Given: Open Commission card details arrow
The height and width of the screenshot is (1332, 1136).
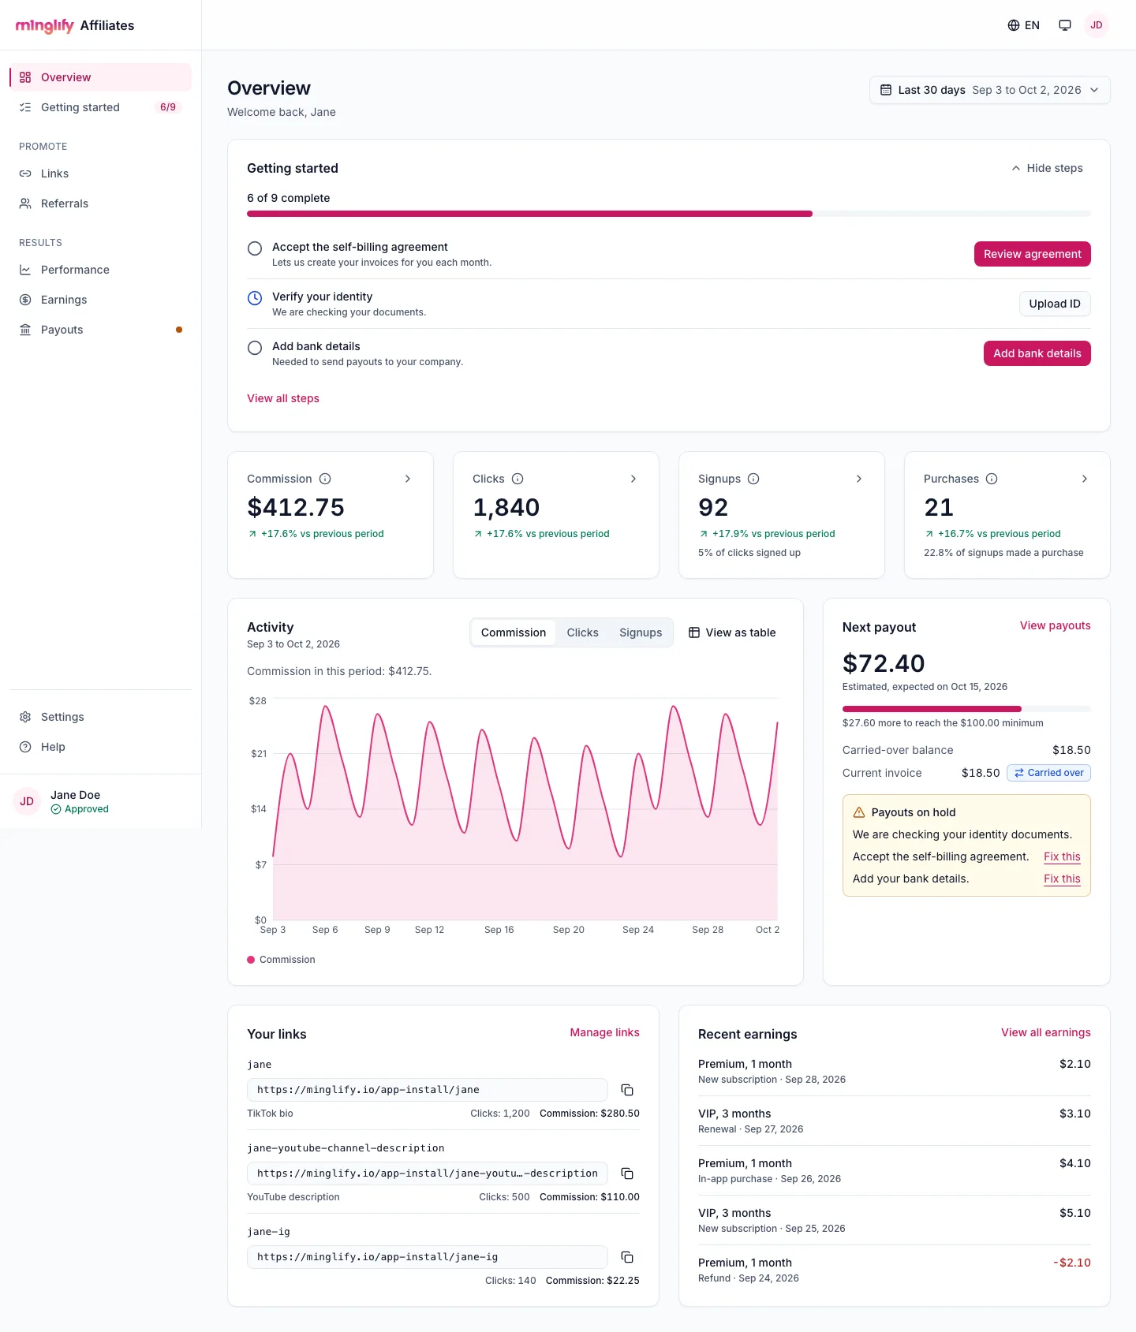Looking at the screenshot, I should (x=408, y=479).
